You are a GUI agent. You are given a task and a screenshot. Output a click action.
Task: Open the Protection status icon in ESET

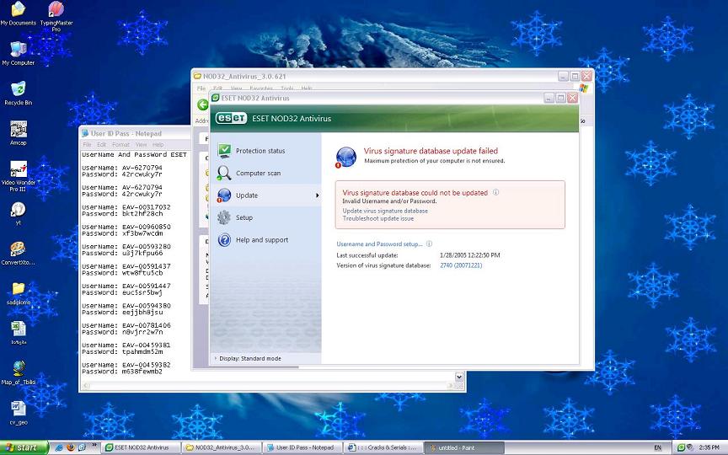coord(224,151)
